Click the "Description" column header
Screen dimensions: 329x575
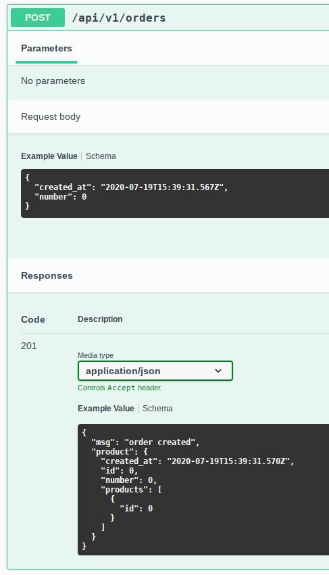(100, 319)
